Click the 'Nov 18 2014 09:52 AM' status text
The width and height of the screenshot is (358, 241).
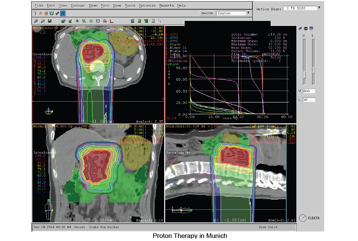pos(52,227)
